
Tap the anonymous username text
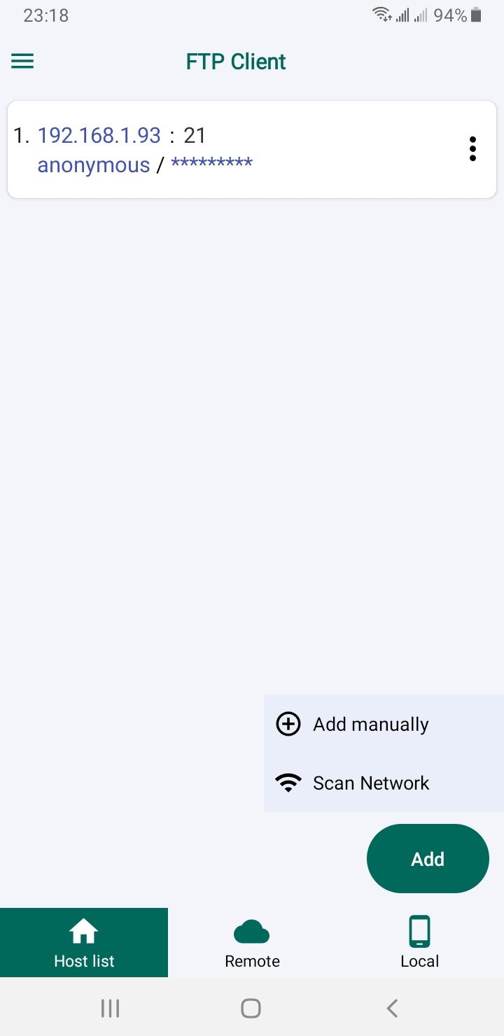tap(94, 165)
